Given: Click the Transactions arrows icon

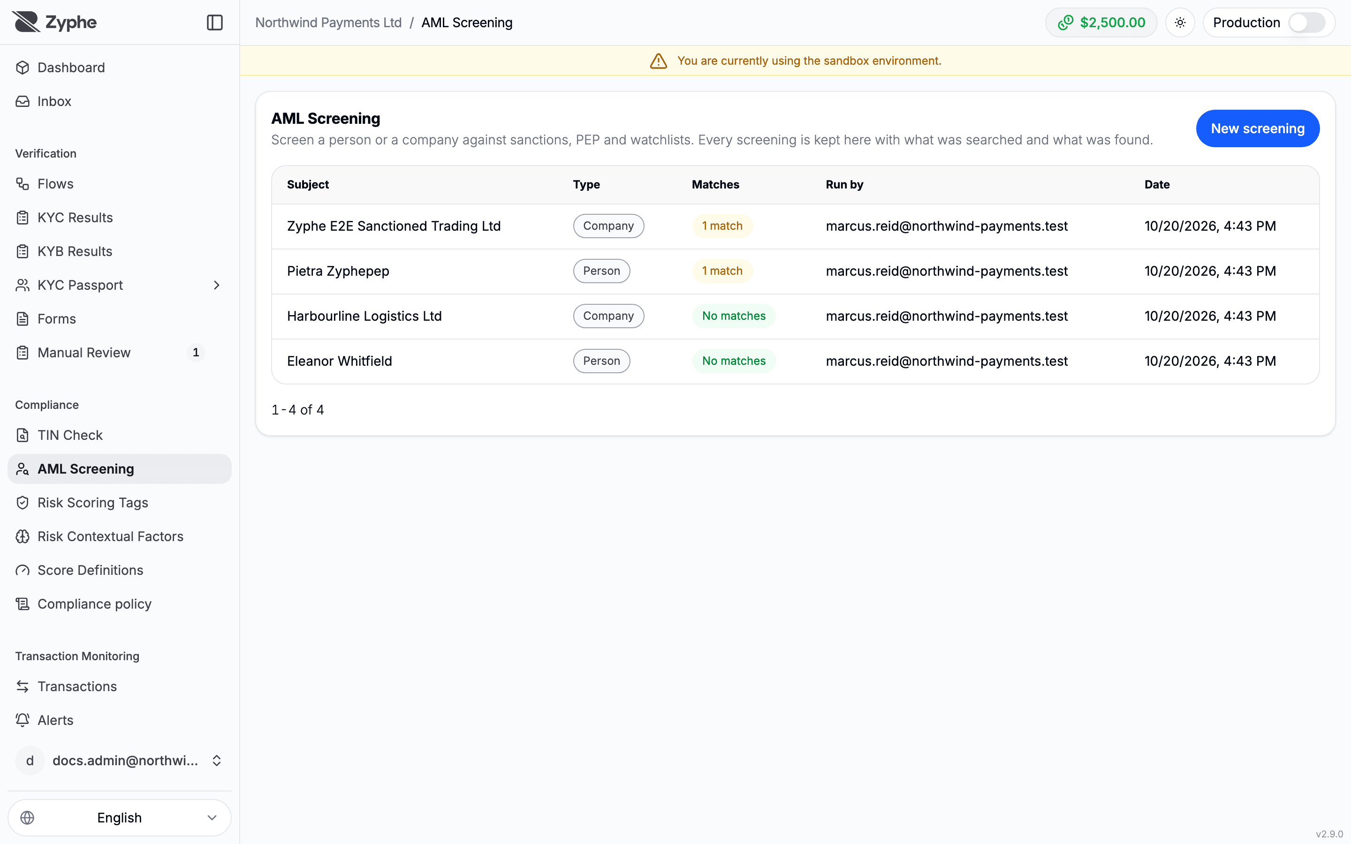Looking at the screenshot, I should pos(23,686).
